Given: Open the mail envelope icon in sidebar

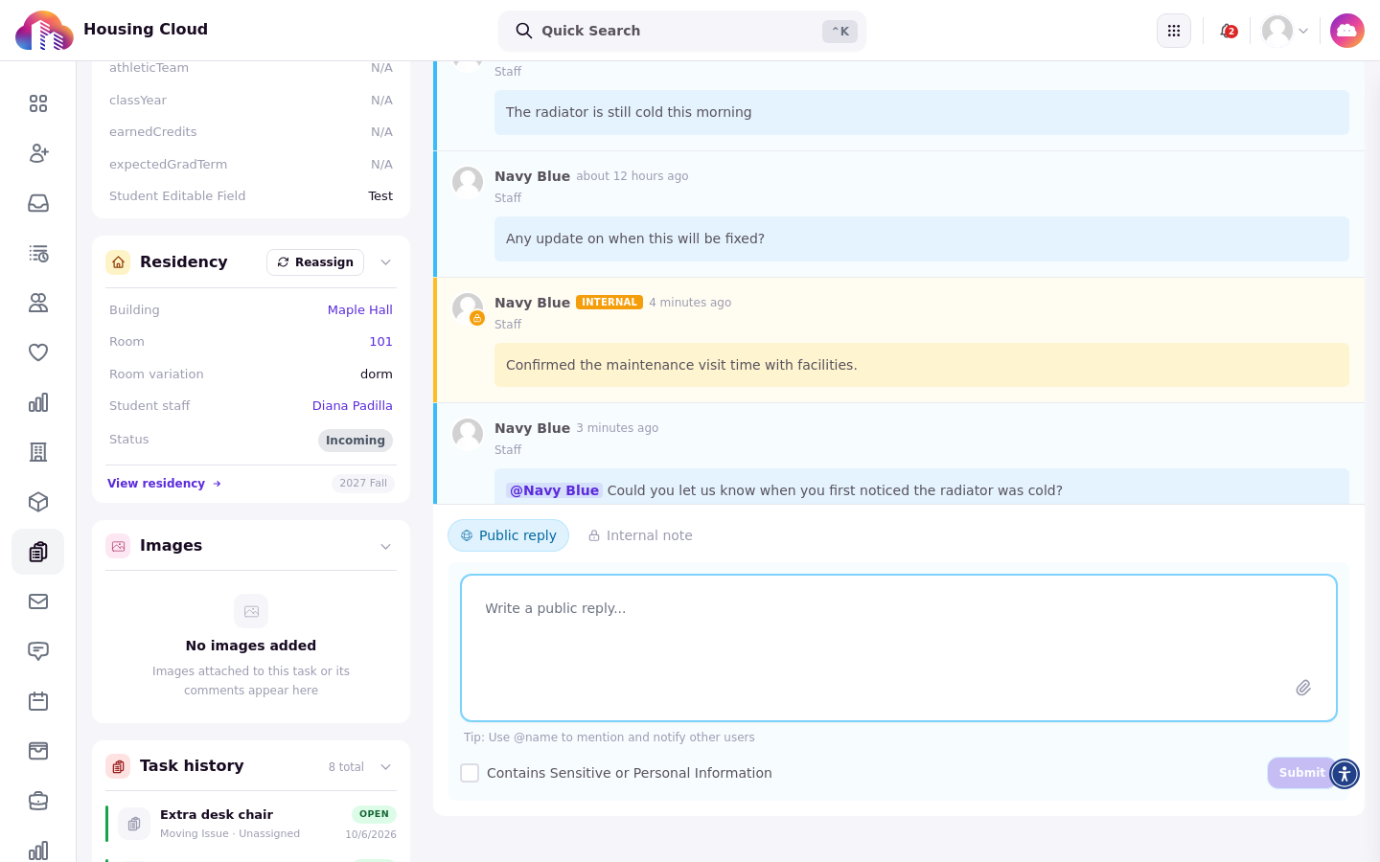Looking at the screenshot, I should click(x=38, y=601).
